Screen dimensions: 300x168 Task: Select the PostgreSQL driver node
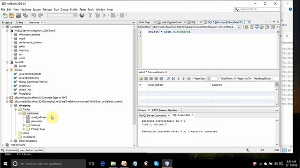tap(25, 94)
